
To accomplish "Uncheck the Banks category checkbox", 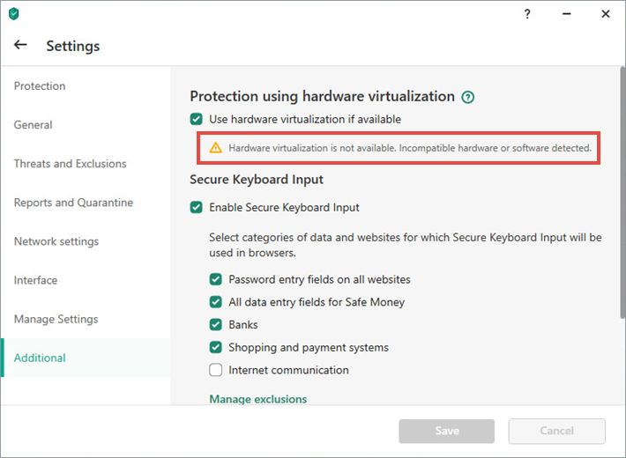I will [215, 325].
